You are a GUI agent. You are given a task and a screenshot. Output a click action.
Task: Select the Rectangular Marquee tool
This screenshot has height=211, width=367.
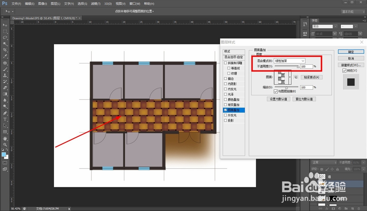pos(5,31)
